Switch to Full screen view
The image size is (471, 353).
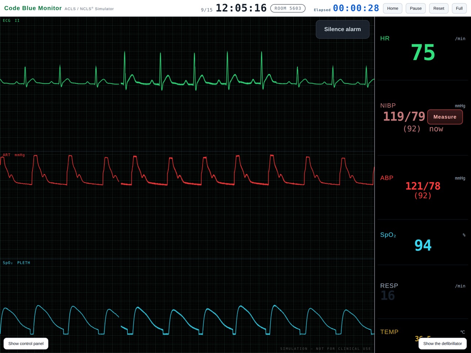pos(459,8)
